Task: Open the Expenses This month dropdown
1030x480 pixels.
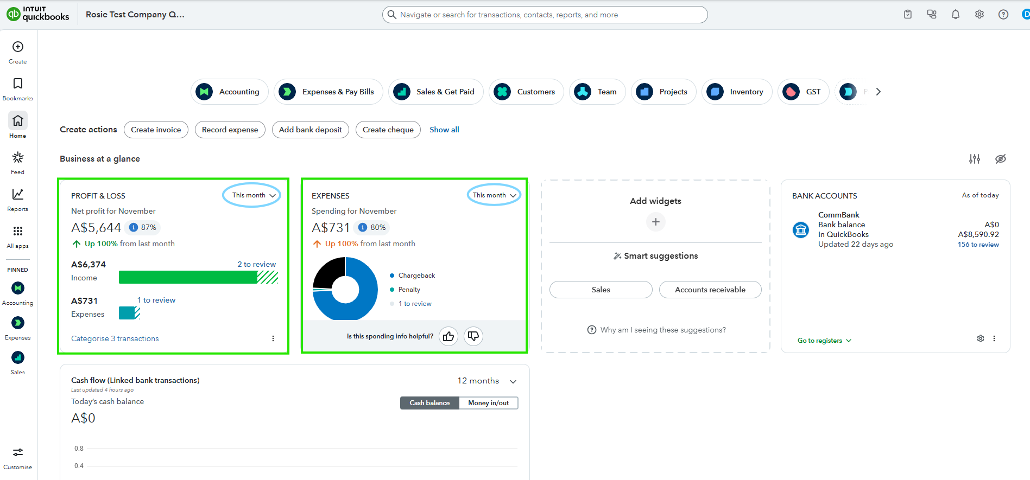Action: pyautogui.click(x=494, y=195)
